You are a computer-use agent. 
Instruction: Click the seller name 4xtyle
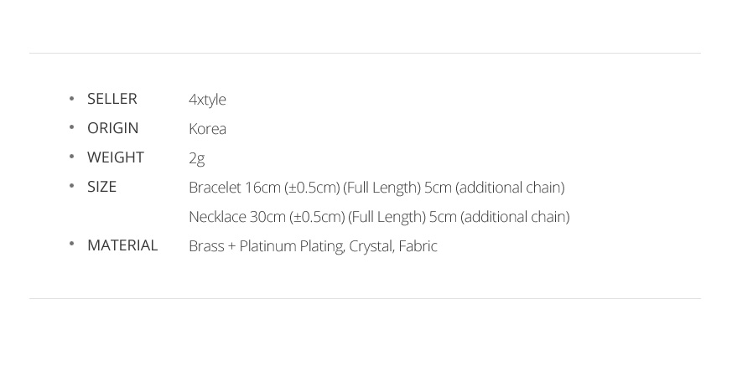point(207,100)
